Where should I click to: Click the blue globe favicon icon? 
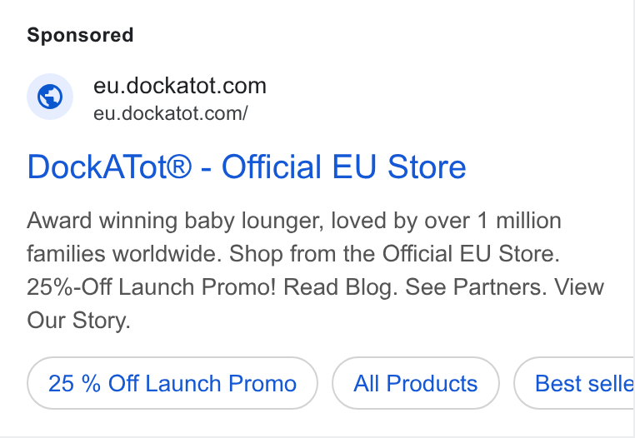pos(50,97)
